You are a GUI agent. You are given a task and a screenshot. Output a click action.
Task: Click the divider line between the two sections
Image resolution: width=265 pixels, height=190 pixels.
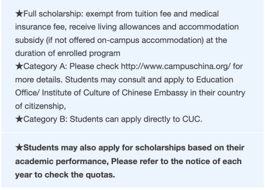[x=132, y=133]
